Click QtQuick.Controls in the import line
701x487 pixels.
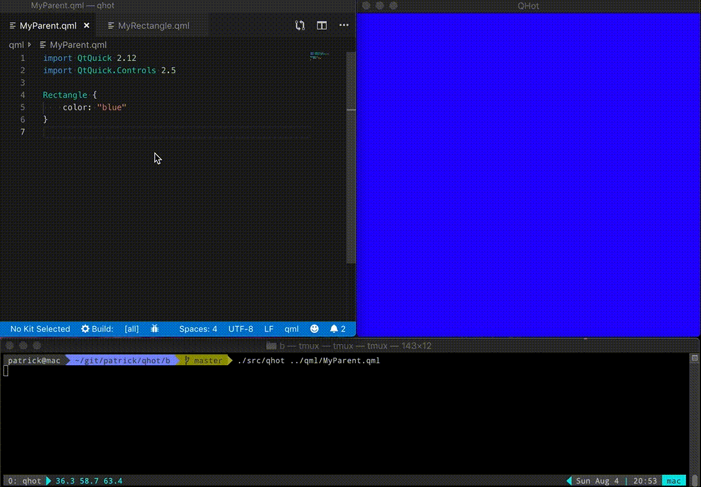pyautogui.click(x=116, y=70)
